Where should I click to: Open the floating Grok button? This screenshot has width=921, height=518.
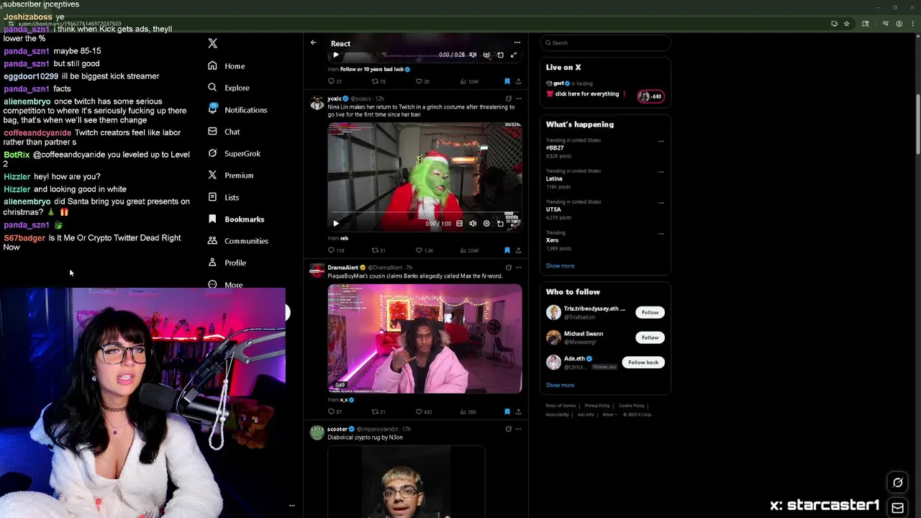click(897, 483)
